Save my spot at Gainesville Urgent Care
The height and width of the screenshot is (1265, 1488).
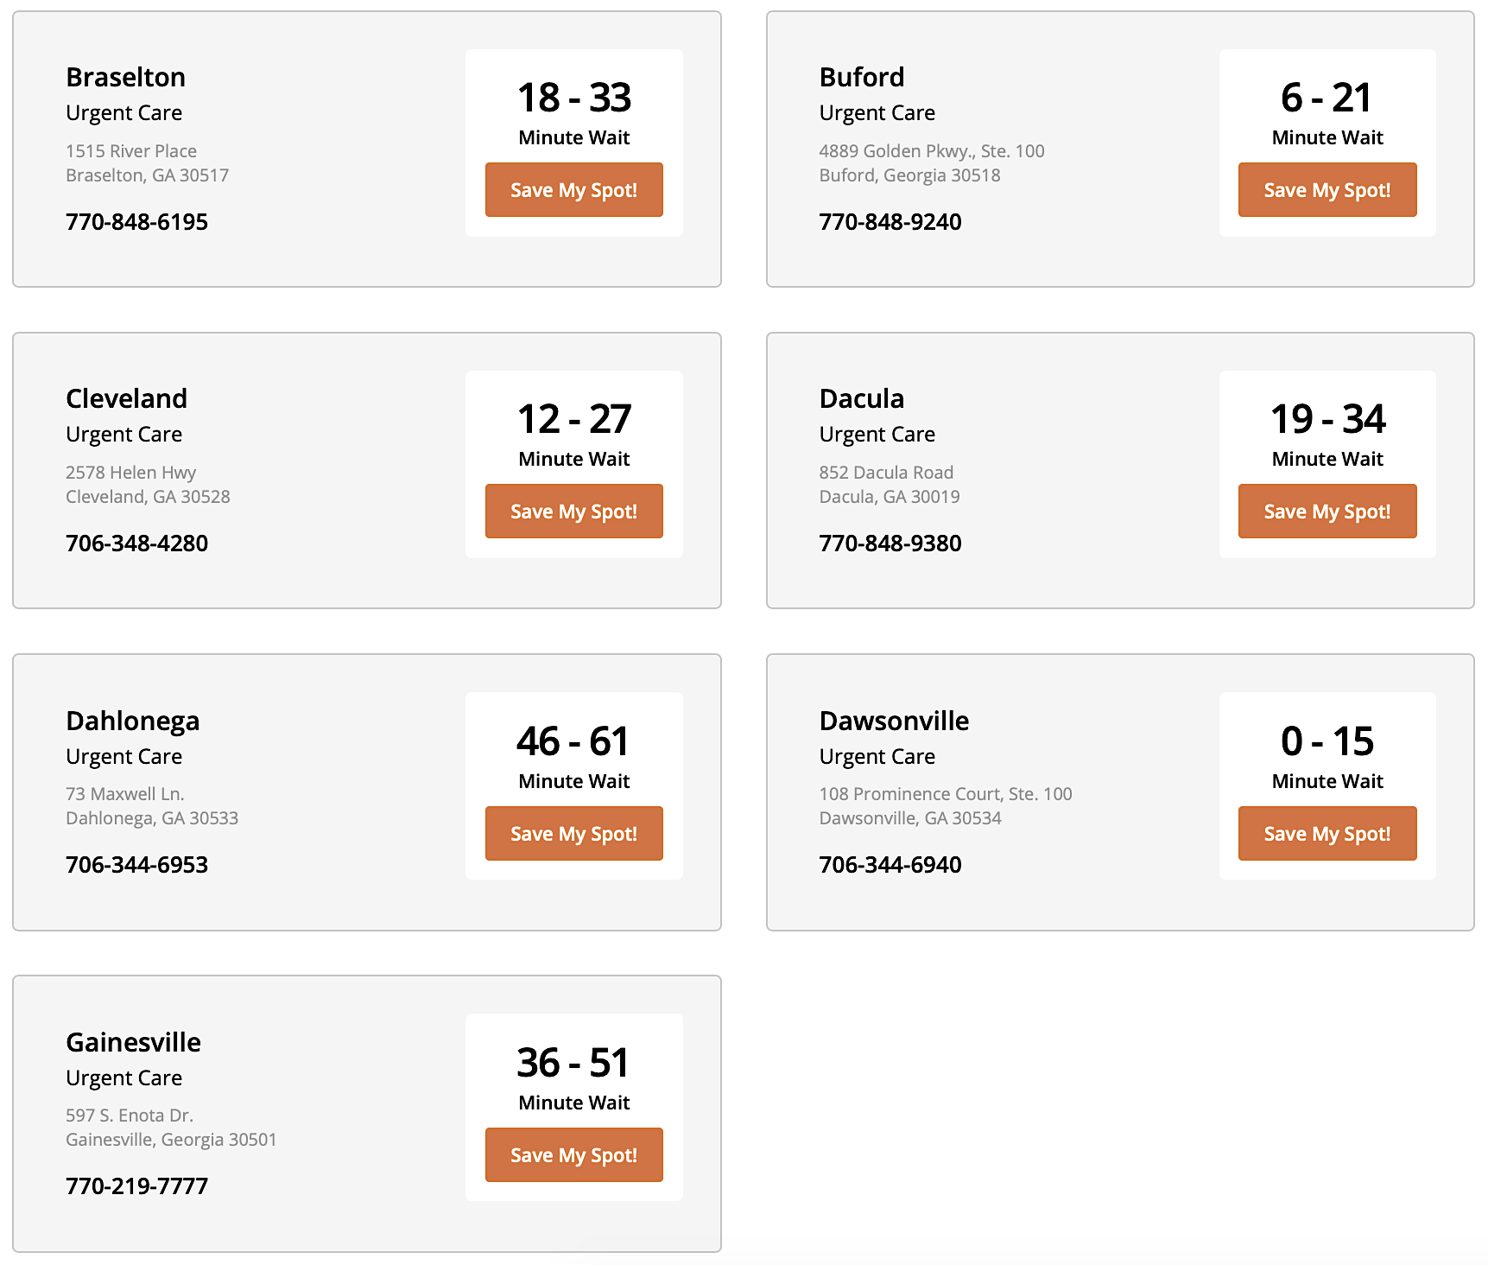tap(573, 1155)
